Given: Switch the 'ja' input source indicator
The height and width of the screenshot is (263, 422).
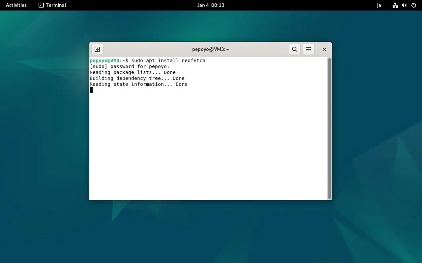Looking at the screenshot, I should [379, 5].
